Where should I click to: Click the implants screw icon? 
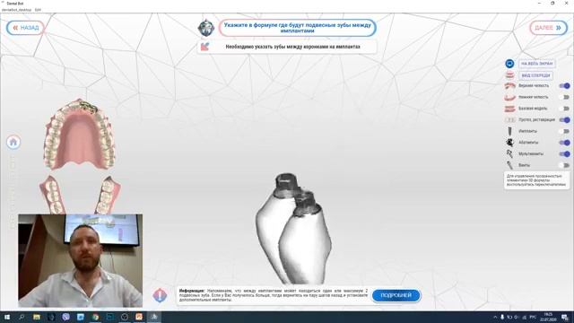point(509,131)
